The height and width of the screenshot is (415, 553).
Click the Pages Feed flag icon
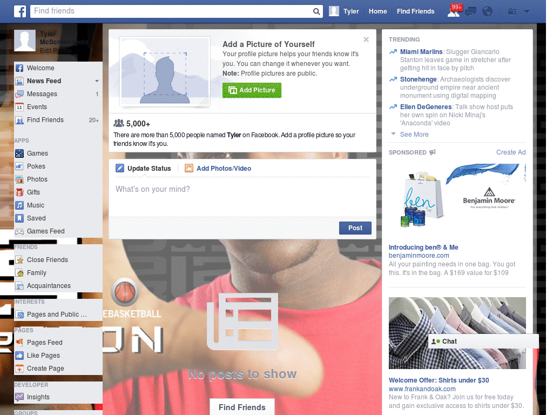pyautogui.click(x=19, y=342)
